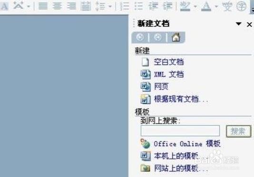254x177 pixels.
Task: Open the line spacing dropdown arrow
Action: 110,7
